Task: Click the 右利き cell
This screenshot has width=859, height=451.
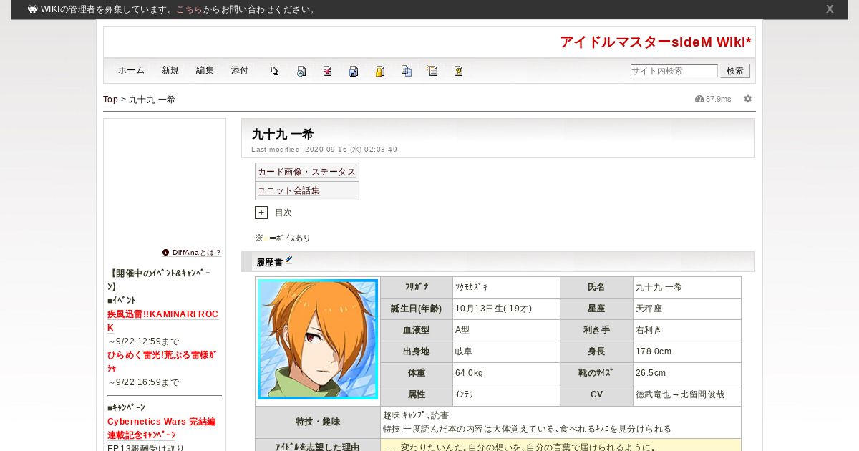Action: tap(687, 331)
